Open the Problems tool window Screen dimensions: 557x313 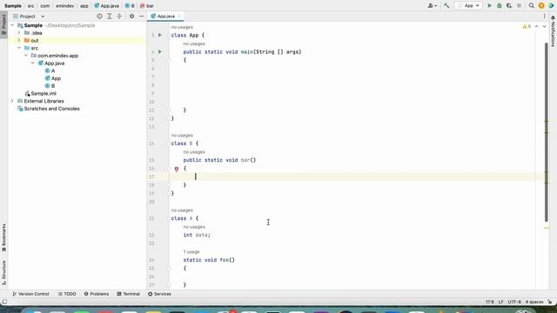pos(97,294)
